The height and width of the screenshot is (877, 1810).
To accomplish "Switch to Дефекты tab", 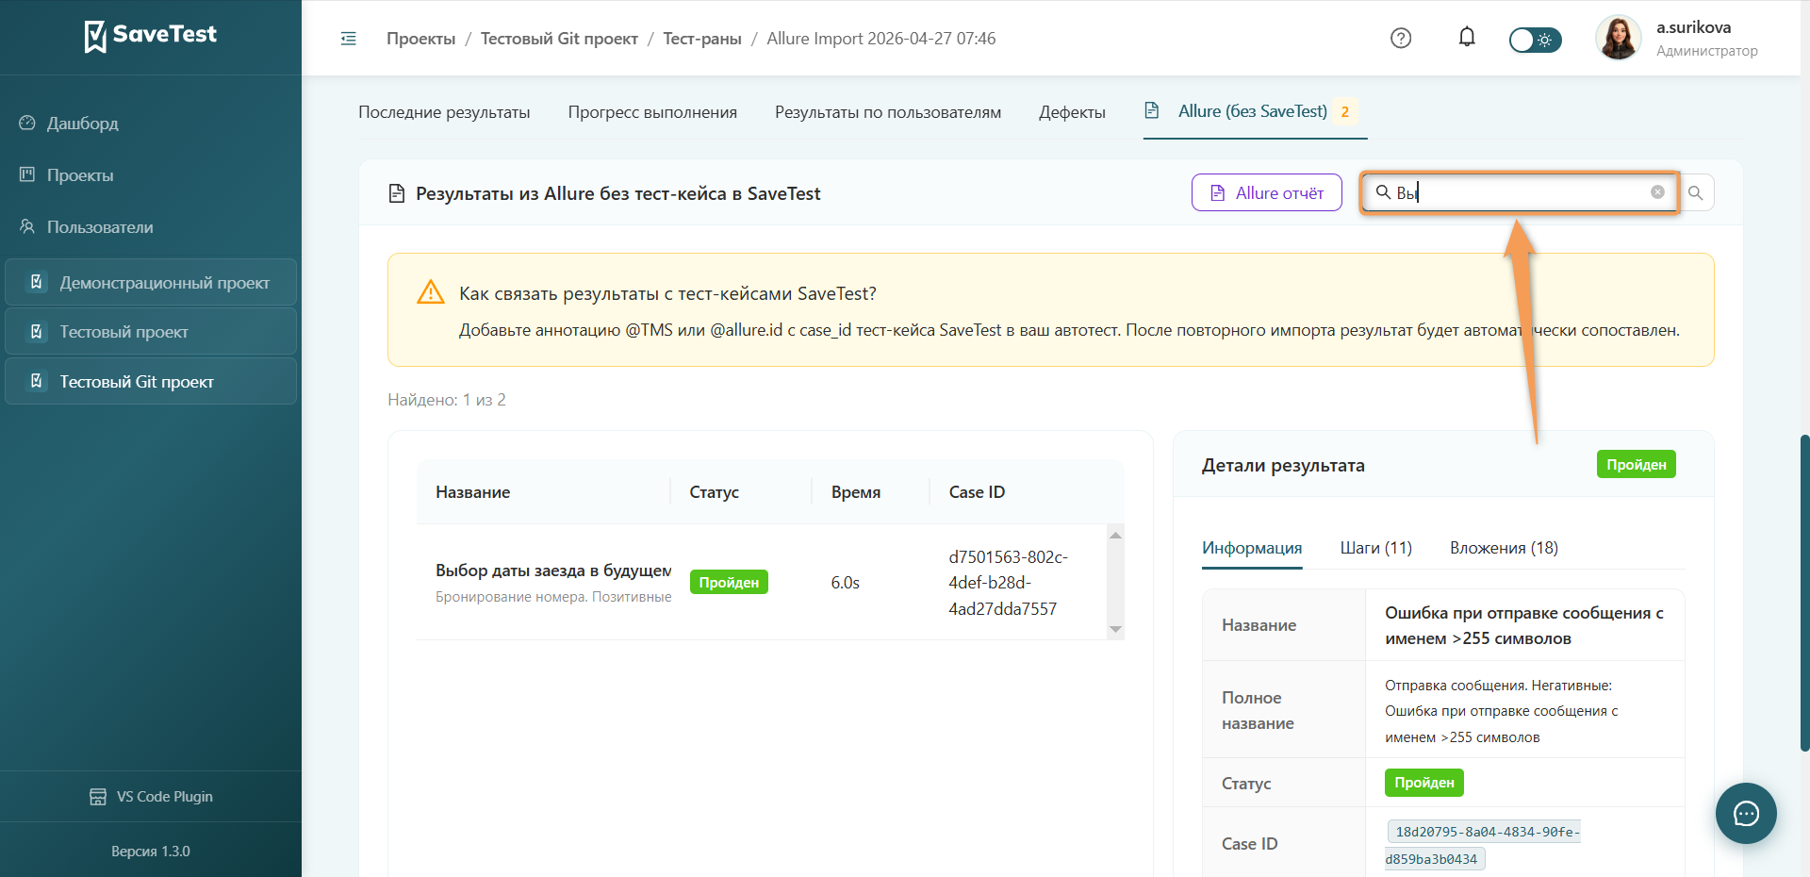I will coord(1072,112).
